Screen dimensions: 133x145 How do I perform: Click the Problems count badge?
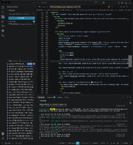[x=54, y=97]
